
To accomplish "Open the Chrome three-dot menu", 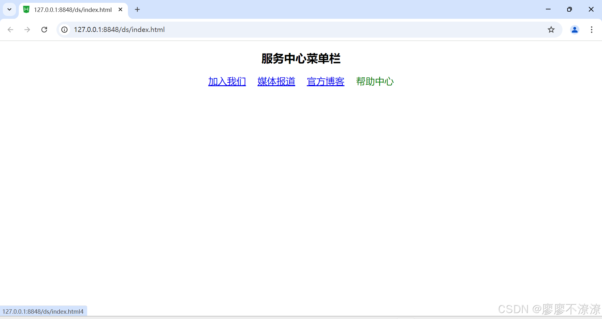I will tap(592, 29).
